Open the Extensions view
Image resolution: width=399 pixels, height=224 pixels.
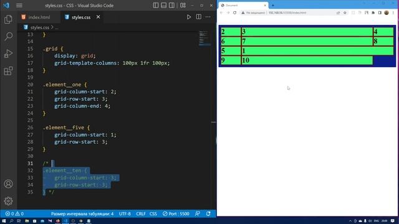[x=8, y=71]
